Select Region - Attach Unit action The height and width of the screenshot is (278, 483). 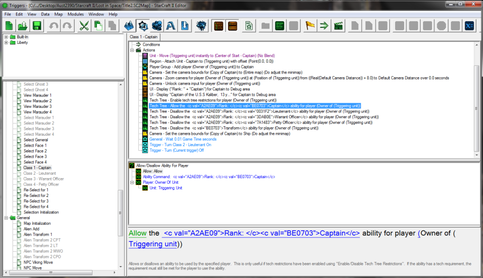212,61
